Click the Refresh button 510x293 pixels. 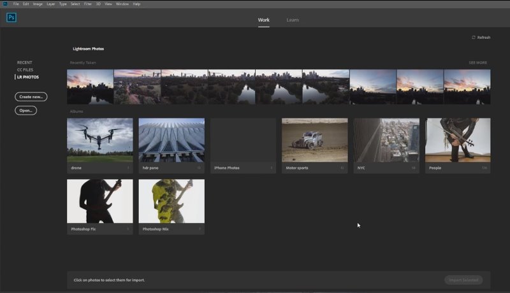481,38
